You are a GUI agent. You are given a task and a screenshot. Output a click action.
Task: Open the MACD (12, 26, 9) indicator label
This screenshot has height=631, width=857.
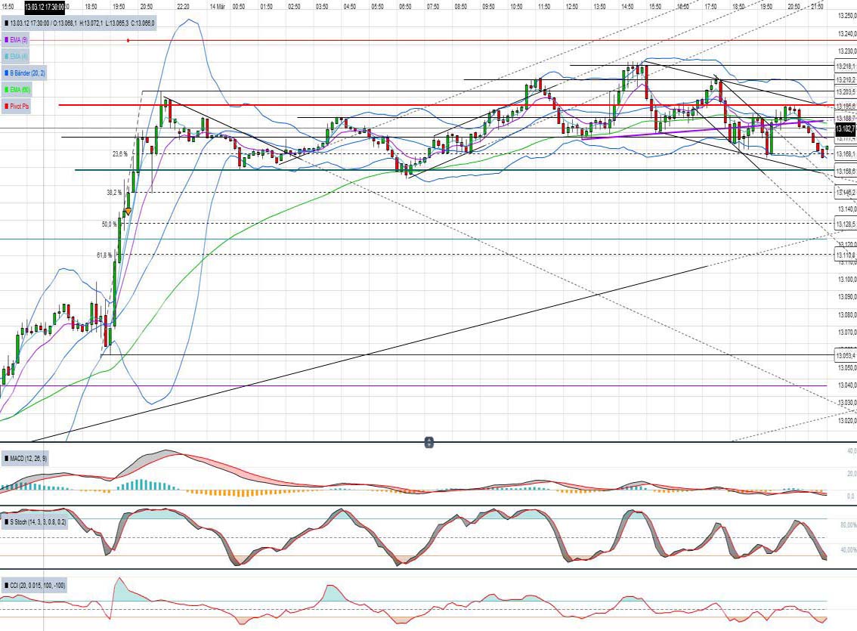click(x=25, y=459)
